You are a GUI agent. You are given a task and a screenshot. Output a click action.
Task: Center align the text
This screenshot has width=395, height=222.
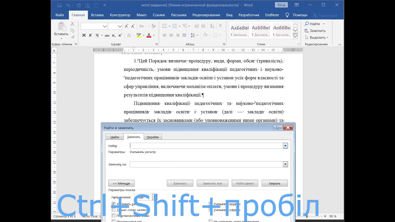tap(171, 35)
